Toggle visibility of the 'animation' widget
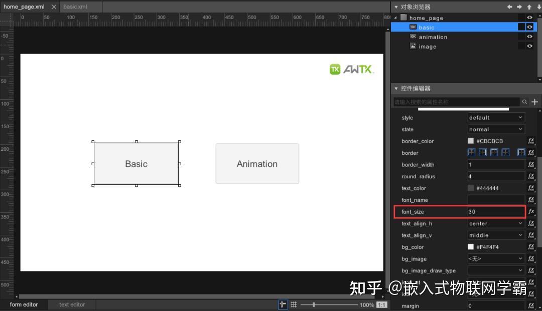This screenshot has width=542, height=311. (529, 37)
